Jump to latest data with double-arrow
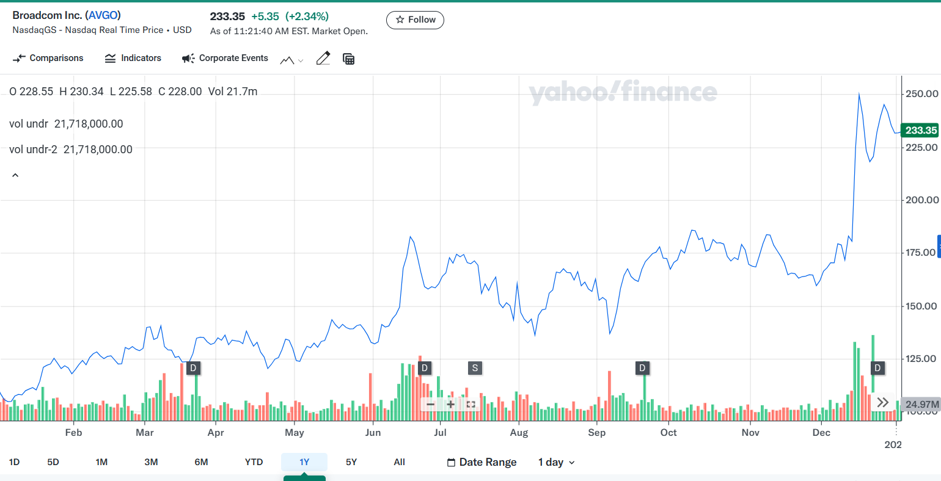 point(882,402)
